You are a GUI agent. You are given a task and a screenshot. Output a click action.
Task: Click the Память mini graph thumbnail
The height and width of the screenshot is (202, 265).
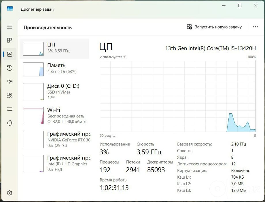[33, 69]
